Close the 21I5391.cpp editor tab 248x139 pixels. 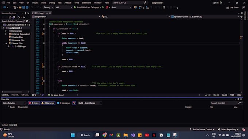pos(50,13)
